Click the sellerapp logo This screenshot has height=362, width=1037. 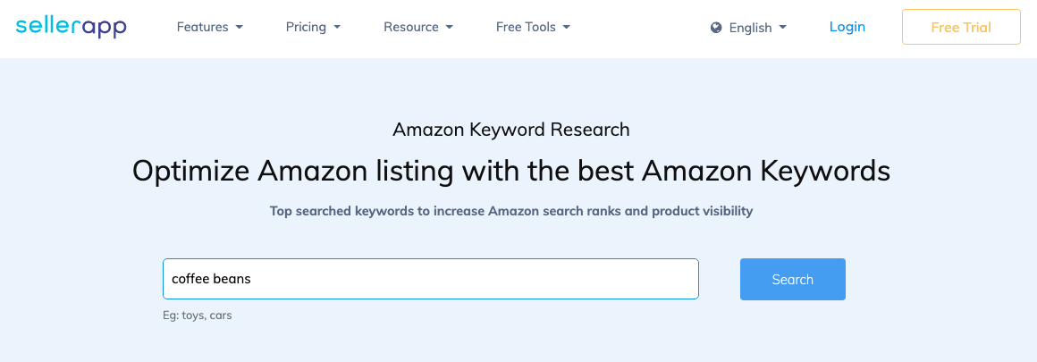click(x=72, y=27)
